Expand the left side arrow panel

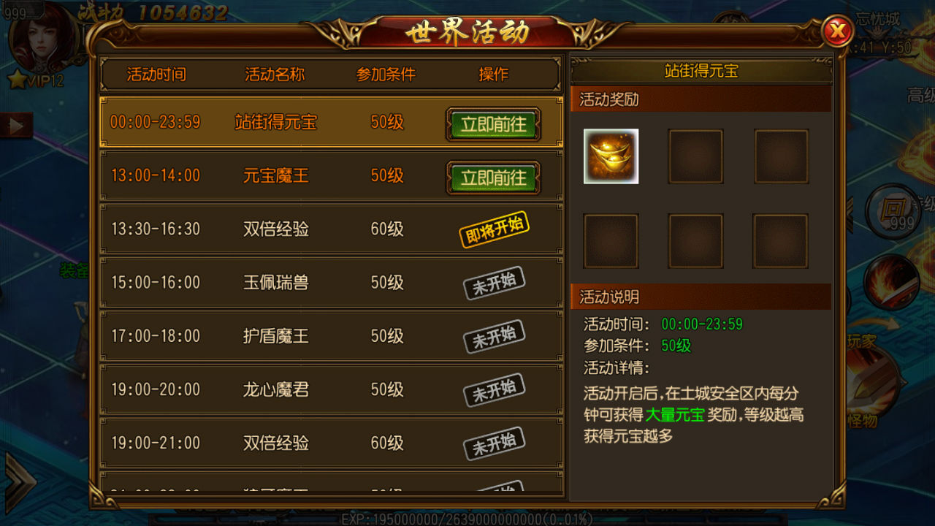click(16, 126)
